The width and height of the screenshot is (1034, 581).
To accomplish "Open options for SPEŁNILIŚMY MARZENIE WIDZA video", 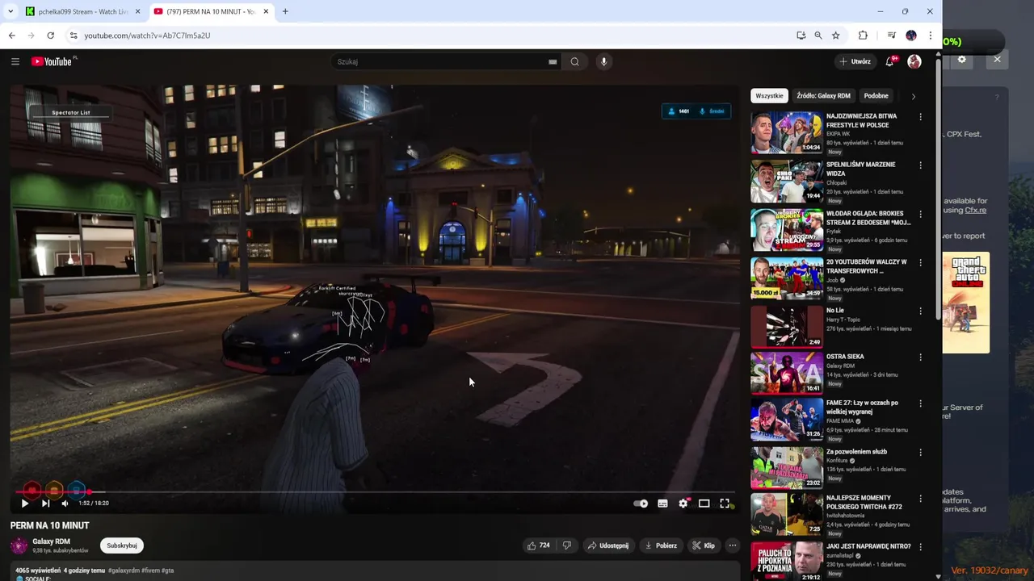I will [x=920, y=165].
